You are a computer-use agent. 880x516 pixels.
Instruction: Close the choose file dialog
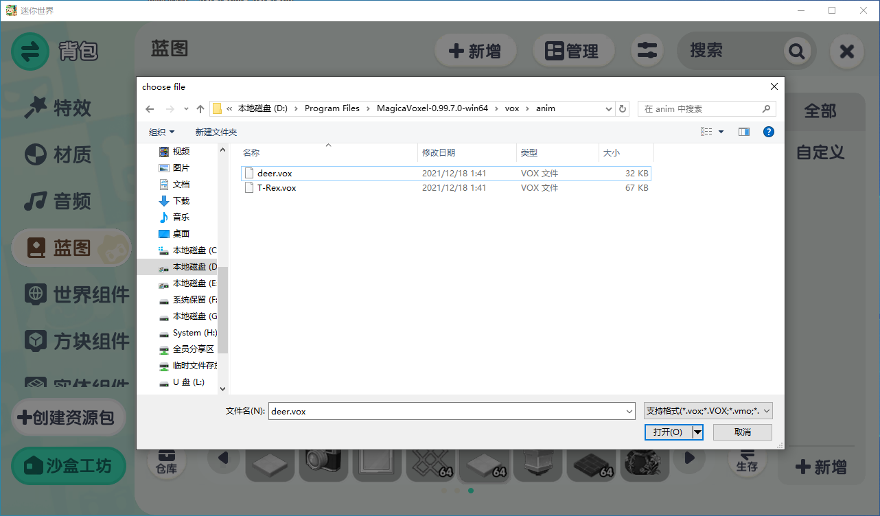(774, 87)
